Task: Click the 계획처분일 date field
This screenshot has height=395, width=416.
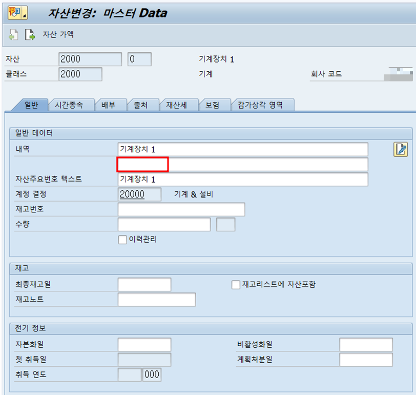Action: point(366,360)
